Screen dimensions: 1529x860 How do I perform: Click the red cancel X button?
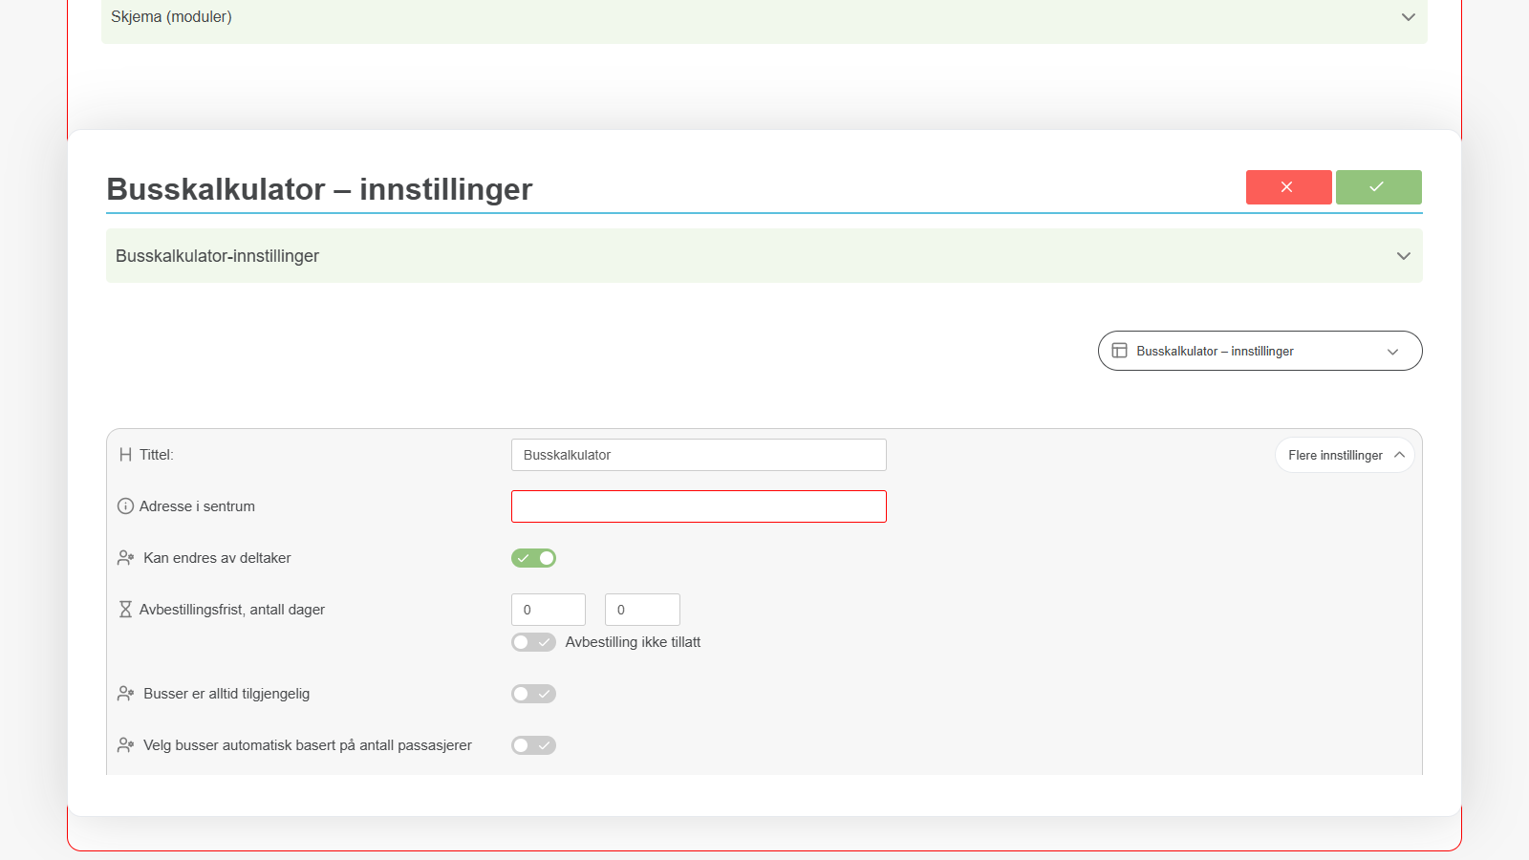point(1288,187)
